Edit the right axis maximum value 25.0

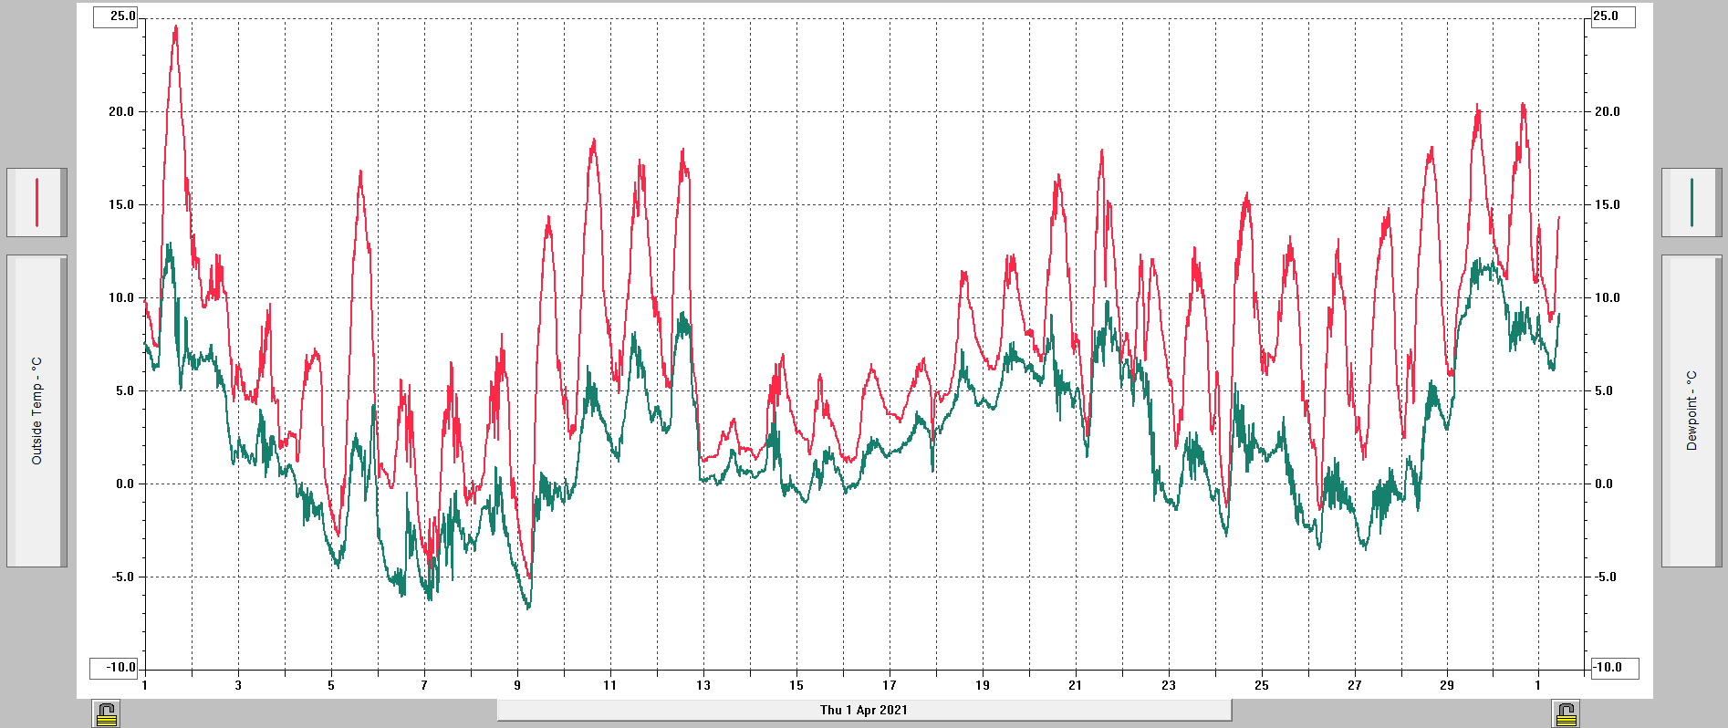[x=1612, y=16]
